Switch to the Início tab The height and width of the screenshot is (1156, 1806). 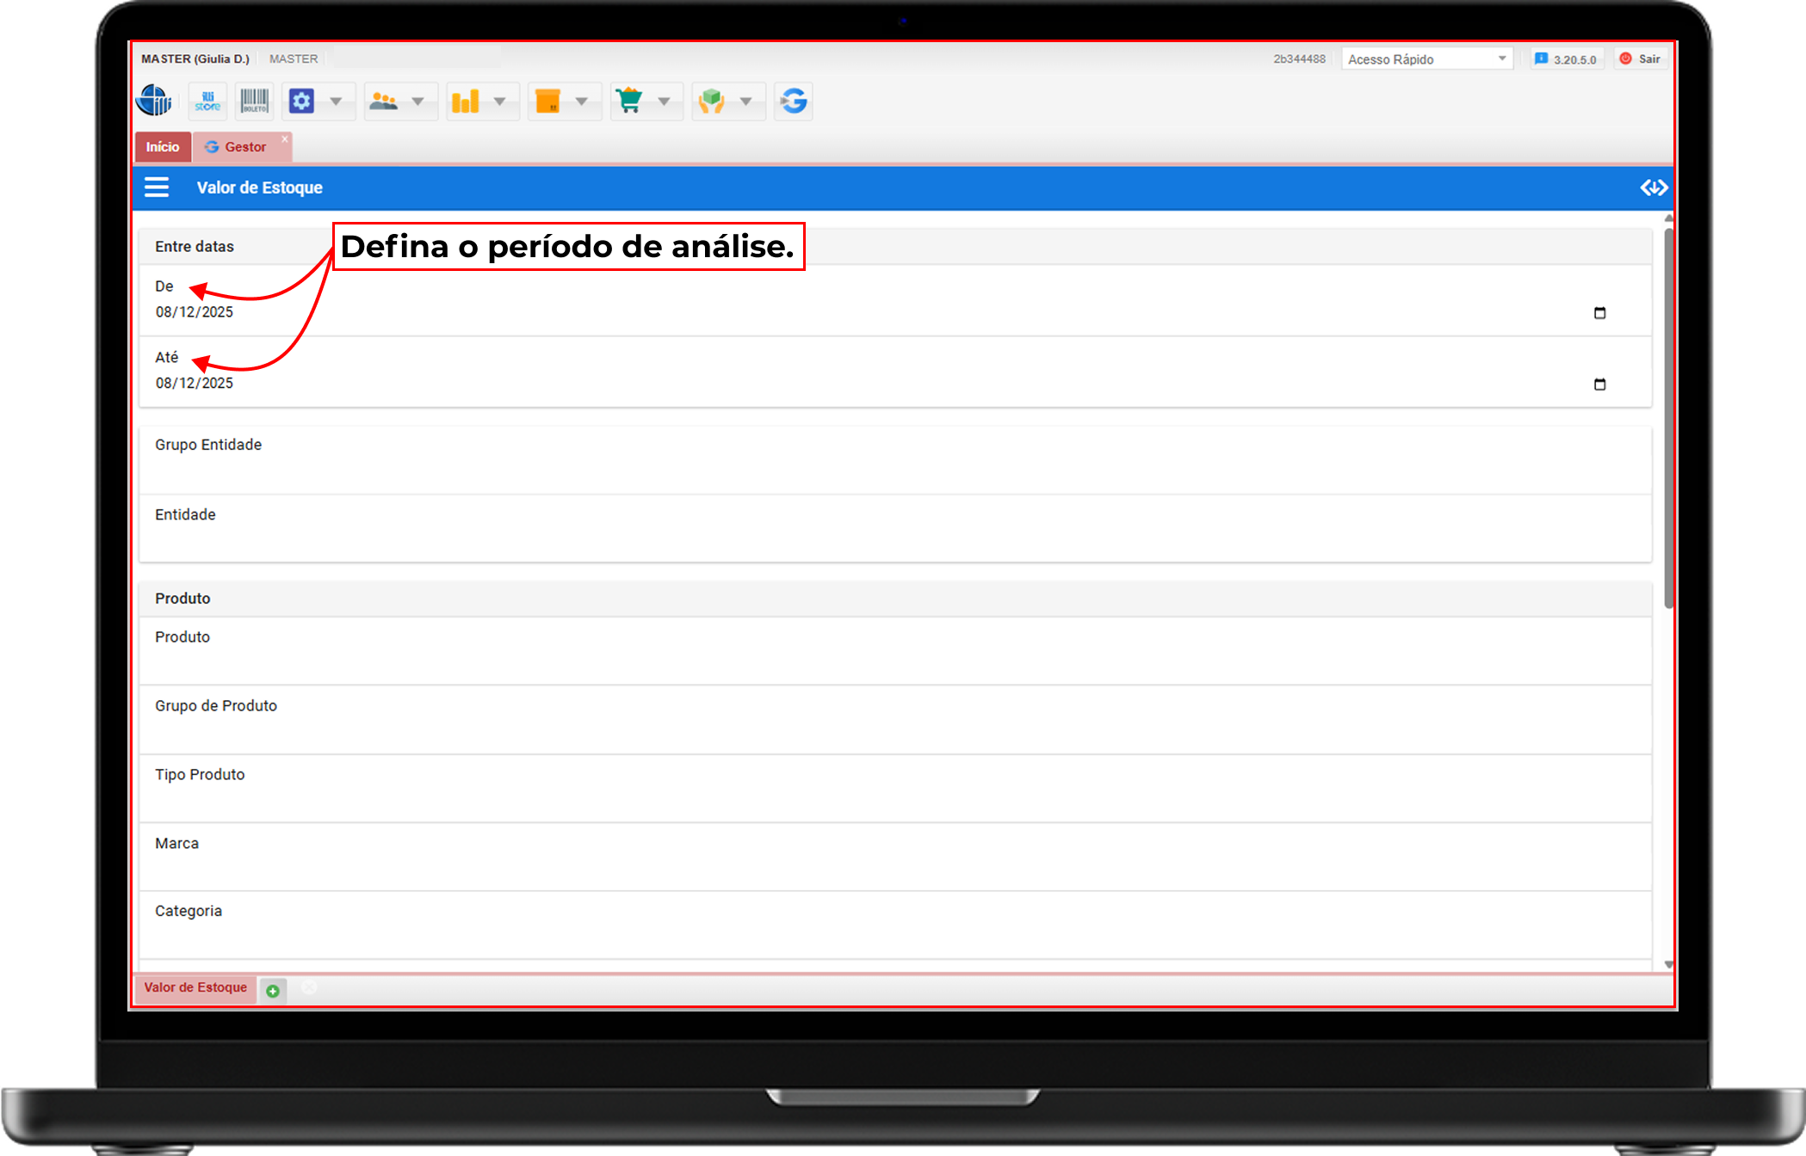163,147
